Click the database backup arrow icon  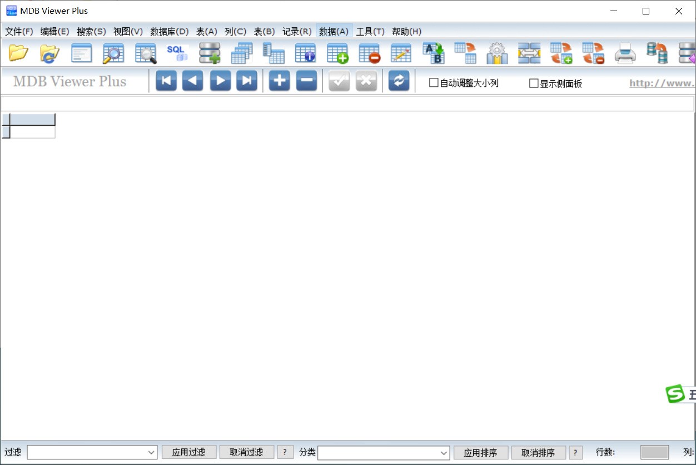point(657,53)
